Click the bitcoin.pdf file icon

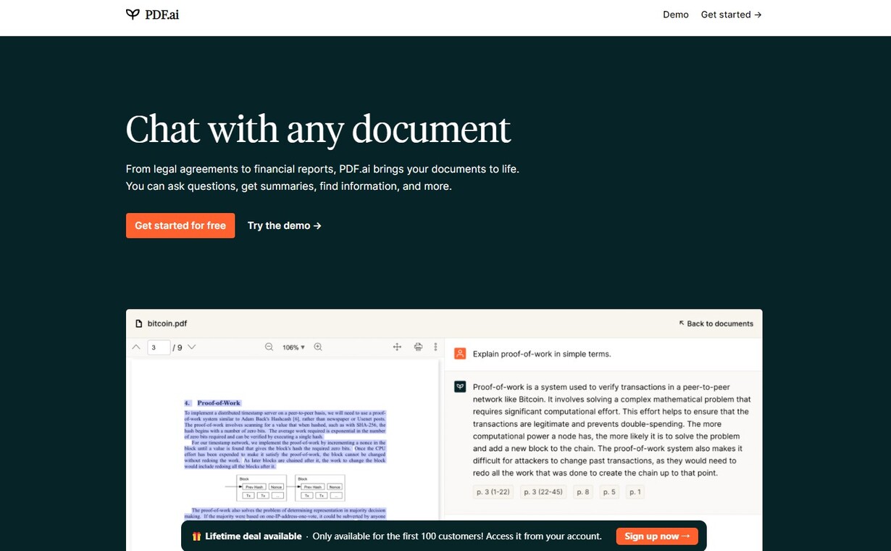click(139, 323)
